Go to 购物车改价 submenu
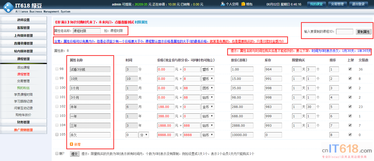The image size is (374, 161). coord(23,115)
